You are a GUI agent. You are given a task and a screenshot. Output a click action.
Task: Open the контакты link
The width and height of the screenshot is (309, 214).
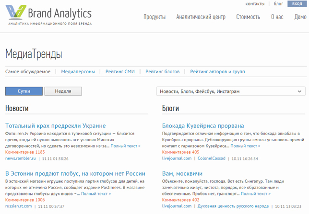255,4
